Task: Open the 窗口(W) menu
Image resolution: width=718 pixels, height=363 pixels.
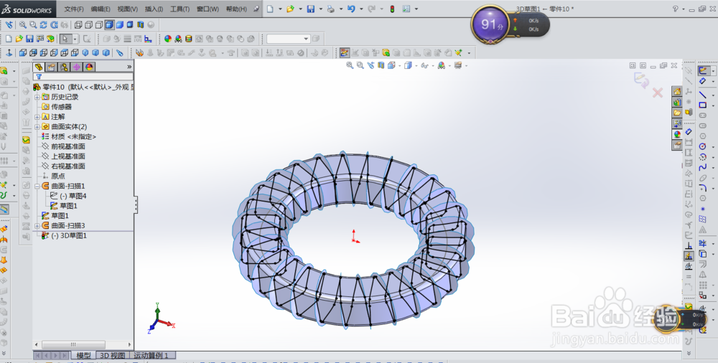Action: point(208,9)
